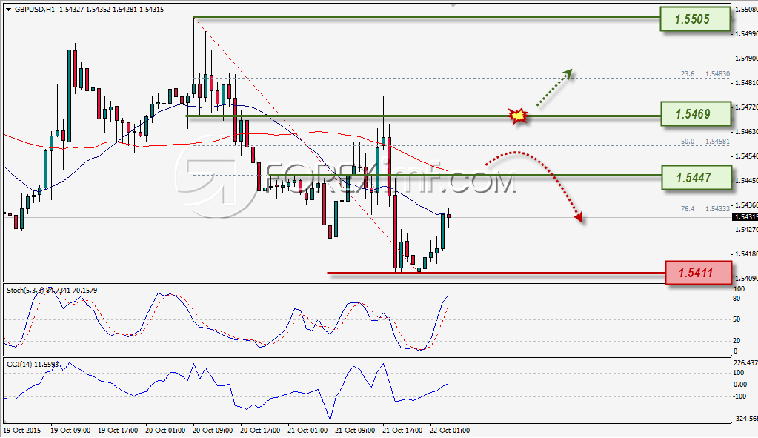This screenshot has height=438, width=758.
Task: Click the 20 Oct 09:00 time label
Action: pyautogui.click(x=212, y=431)
